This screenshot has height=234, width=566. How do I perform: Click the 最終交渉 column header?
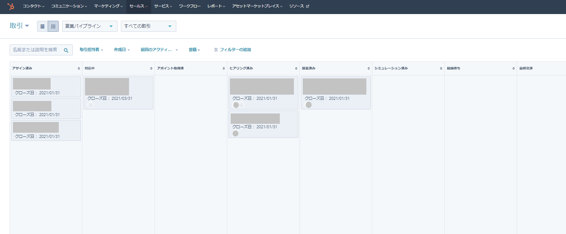tap(541, 68)
